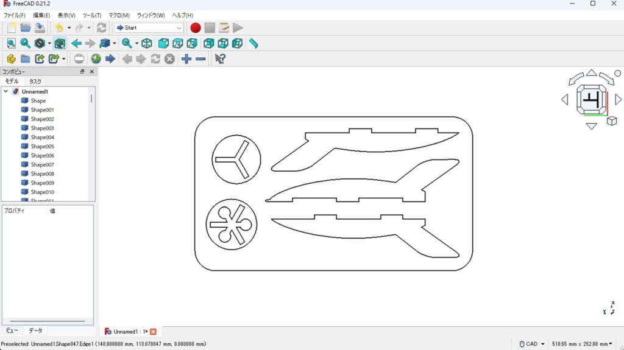
Task: Toggle bounding box selection icon
Action: [x=60, y=43]
